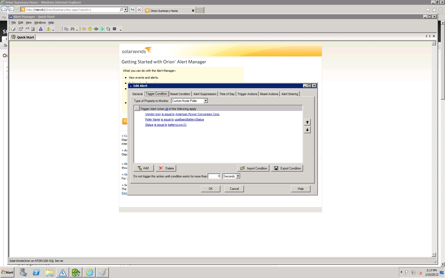This screenshot has height=278, width=445.
Task: Click the Delete condition button
Action: click(x=166, y=168)
